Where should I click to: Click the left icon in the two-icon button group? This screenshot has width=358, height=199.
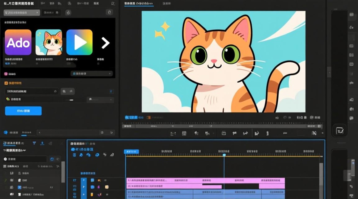[x=64, y=91]
